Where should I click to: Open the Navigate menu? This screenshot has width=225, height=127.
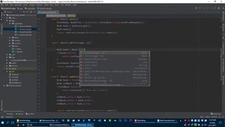18,5
